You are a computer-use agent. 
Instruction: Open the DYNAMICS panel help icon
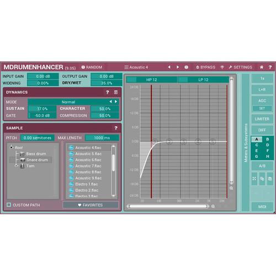click(108, 92)
